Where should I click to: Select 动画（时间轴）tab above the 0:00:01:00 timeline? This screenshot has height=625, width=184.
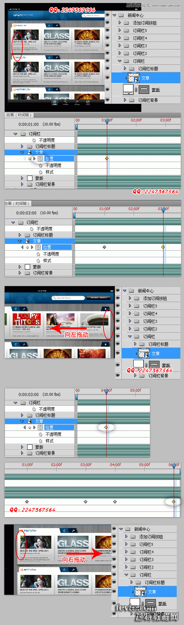click(19, 115)
